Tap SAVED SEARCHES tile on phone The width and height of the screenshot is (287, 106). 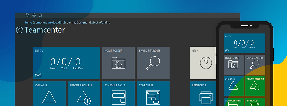click(255, 65)
